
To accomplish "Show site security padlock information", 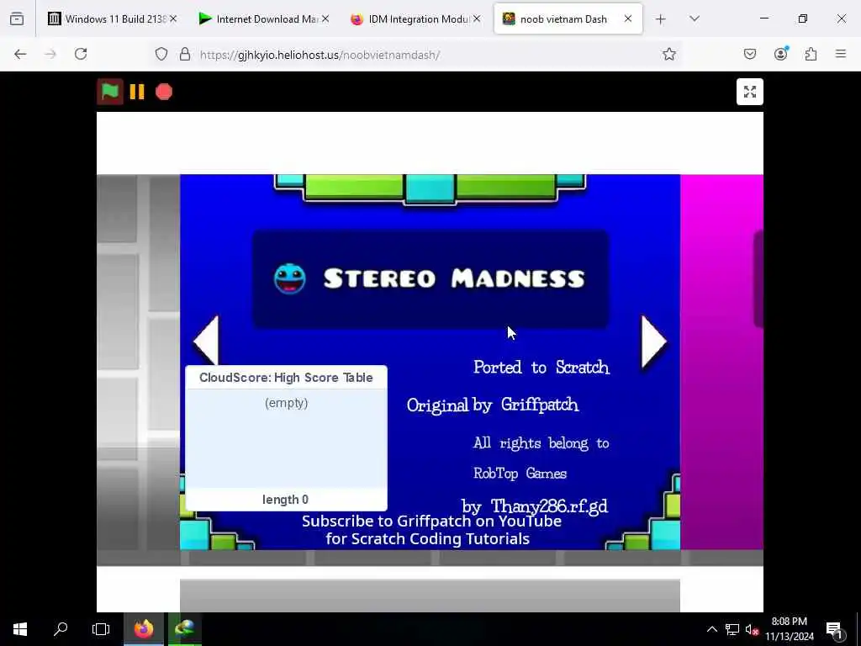I will click(x=185, y=54).
